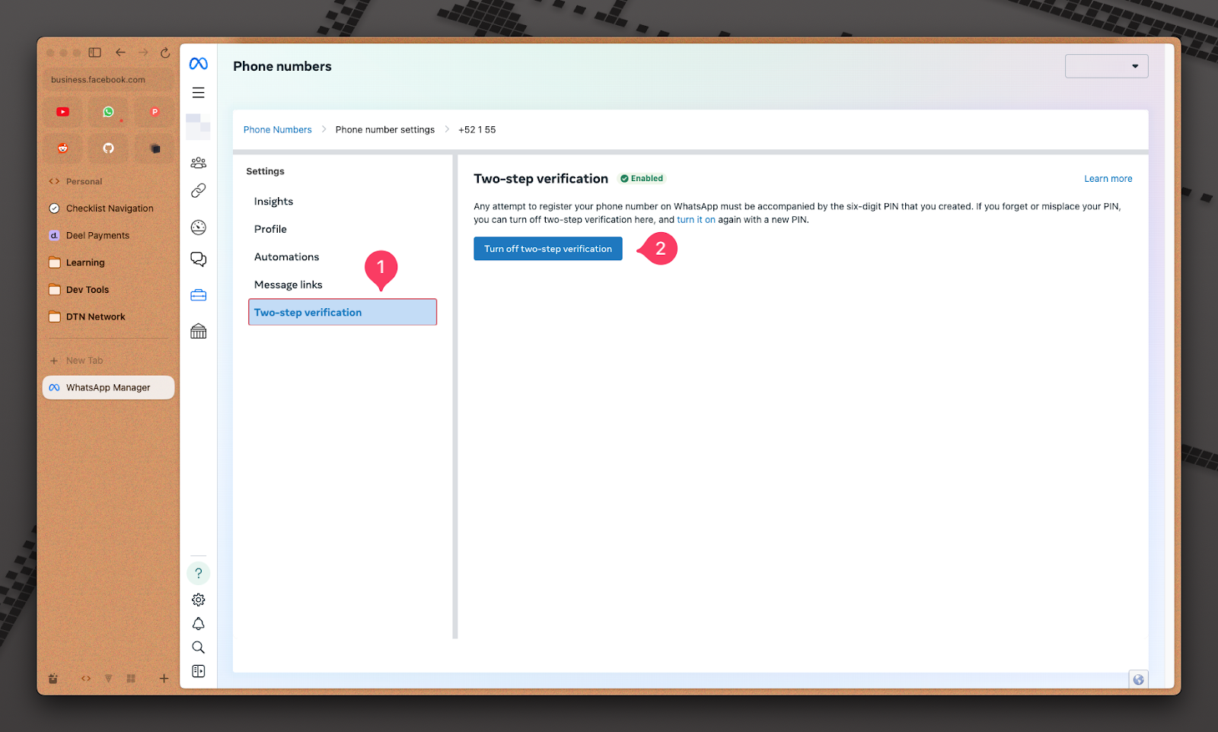Image resolution: width=1218 pixels, height=732 pixels.
Task: Expand the Dev Tools bookmark folder
Action: [87, 290]
